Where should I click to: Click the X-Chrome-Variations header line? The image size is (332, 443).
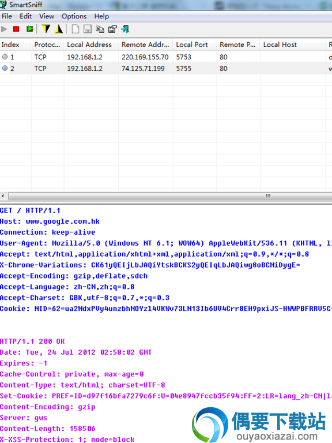coord(150,265)
